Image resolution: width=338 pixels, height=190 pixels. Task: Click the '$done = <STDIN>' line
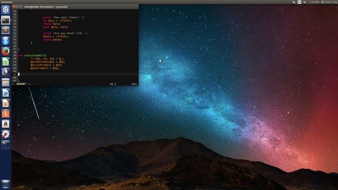(56, 36)
